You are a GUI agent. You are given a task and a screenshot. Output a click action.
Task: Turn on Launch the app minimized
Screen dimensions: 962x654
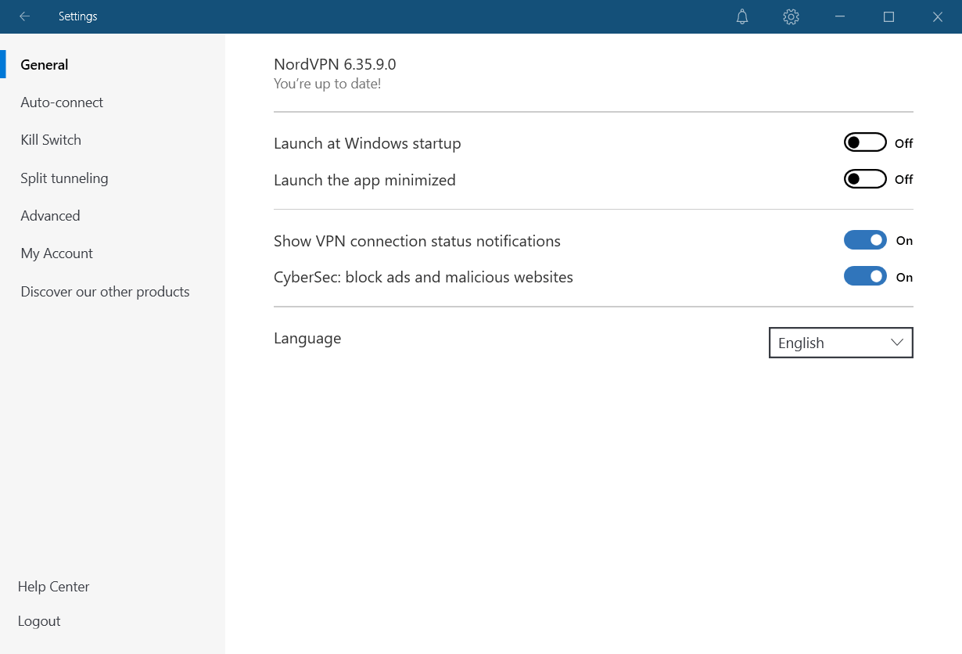tap(865, 179)
